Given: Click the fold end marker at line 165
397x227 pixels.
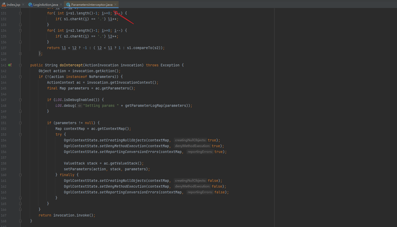Looking at the screenshot, I should [x=20, y=204].
